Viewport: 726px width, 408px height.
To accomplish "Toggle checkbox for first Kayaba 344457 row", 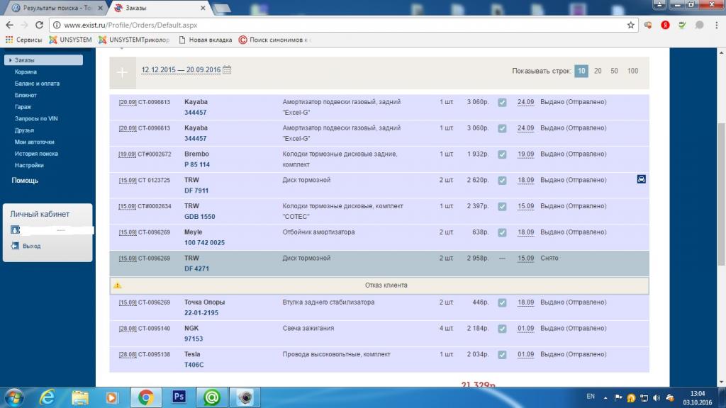I will (502, 102).
